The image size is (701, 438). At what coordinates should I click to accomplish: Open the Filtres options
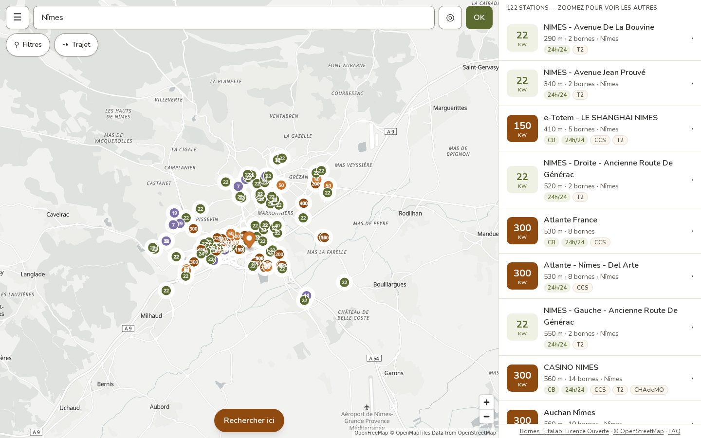coord(28,45)
